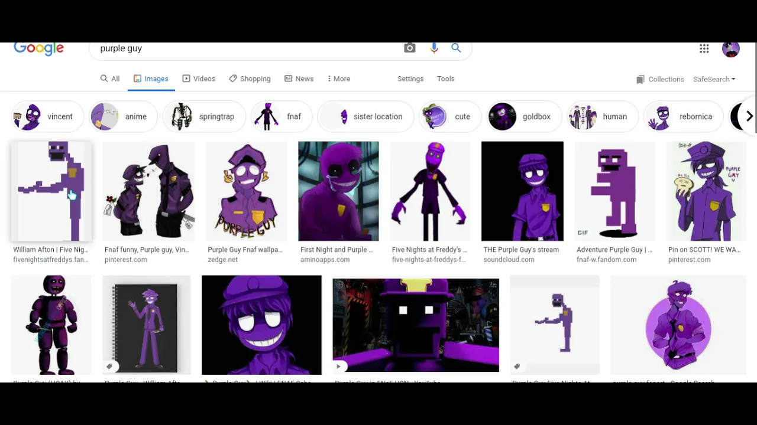
Task: Open search Settings
Action: point(410,79)
